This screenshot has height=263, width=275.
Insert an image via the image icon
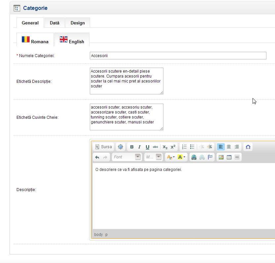pyautogui.click(x=221, y=157)
